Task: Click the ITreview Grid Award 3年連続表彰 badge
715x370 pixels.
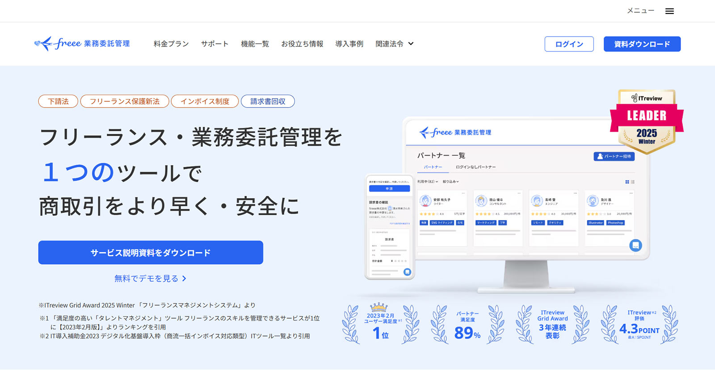Action: click(552, 324)
